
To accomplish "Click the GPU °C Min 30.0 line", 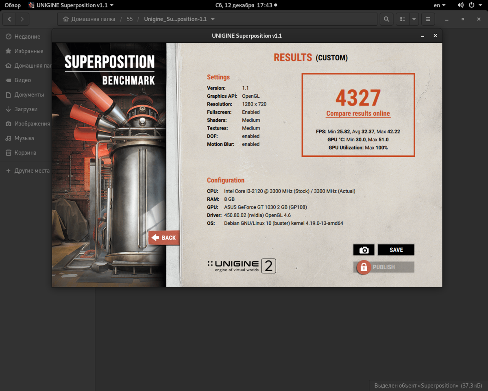I will pos(358,140).
